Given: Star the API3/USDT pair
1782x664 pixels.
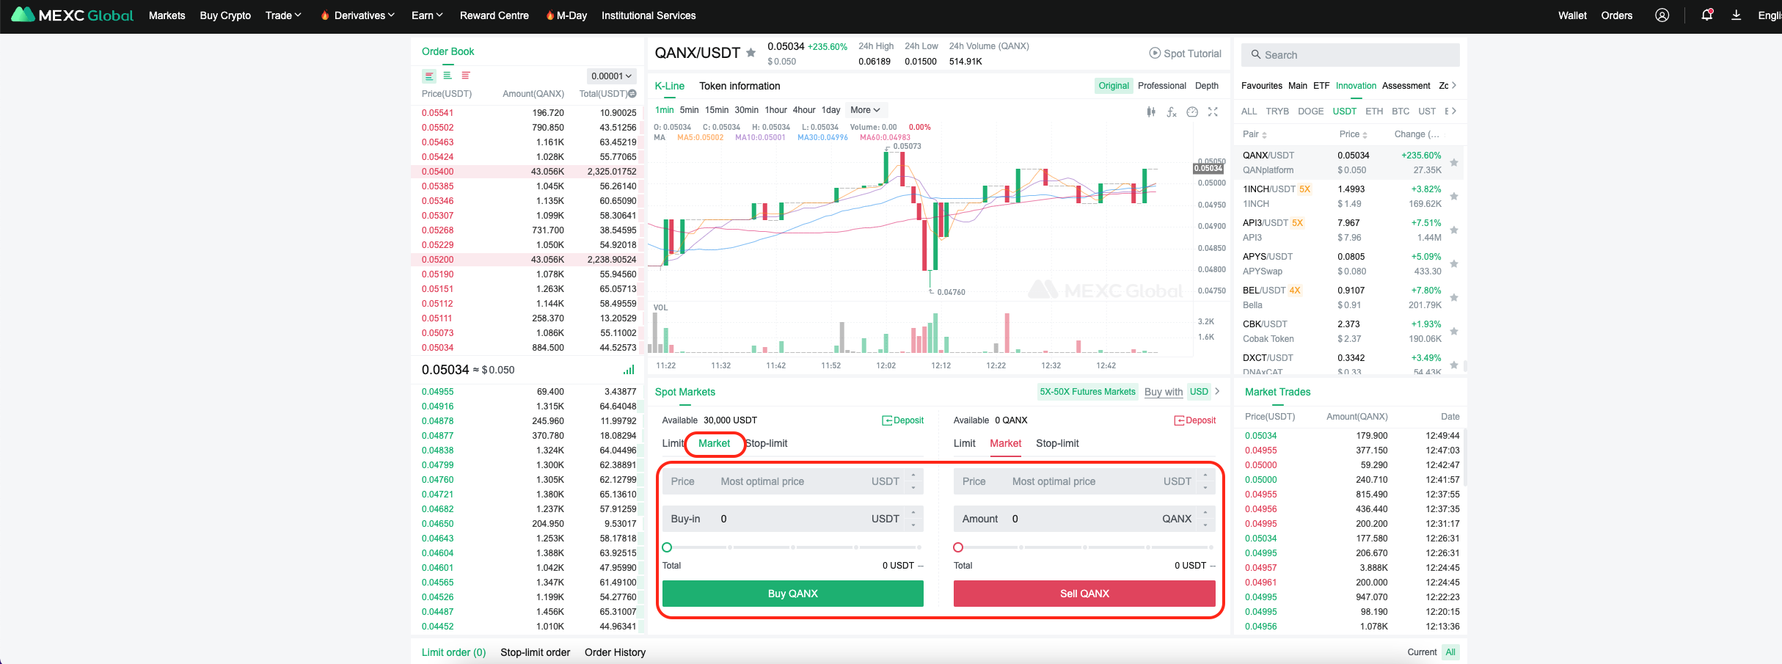Looking at the screenshot, I should tap(1454, 230).
